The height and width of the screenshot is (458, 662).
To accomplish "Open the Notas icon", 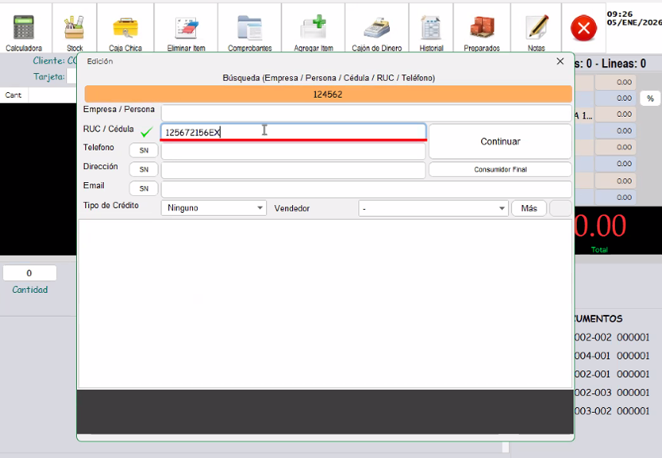I will tap(537, 28).
